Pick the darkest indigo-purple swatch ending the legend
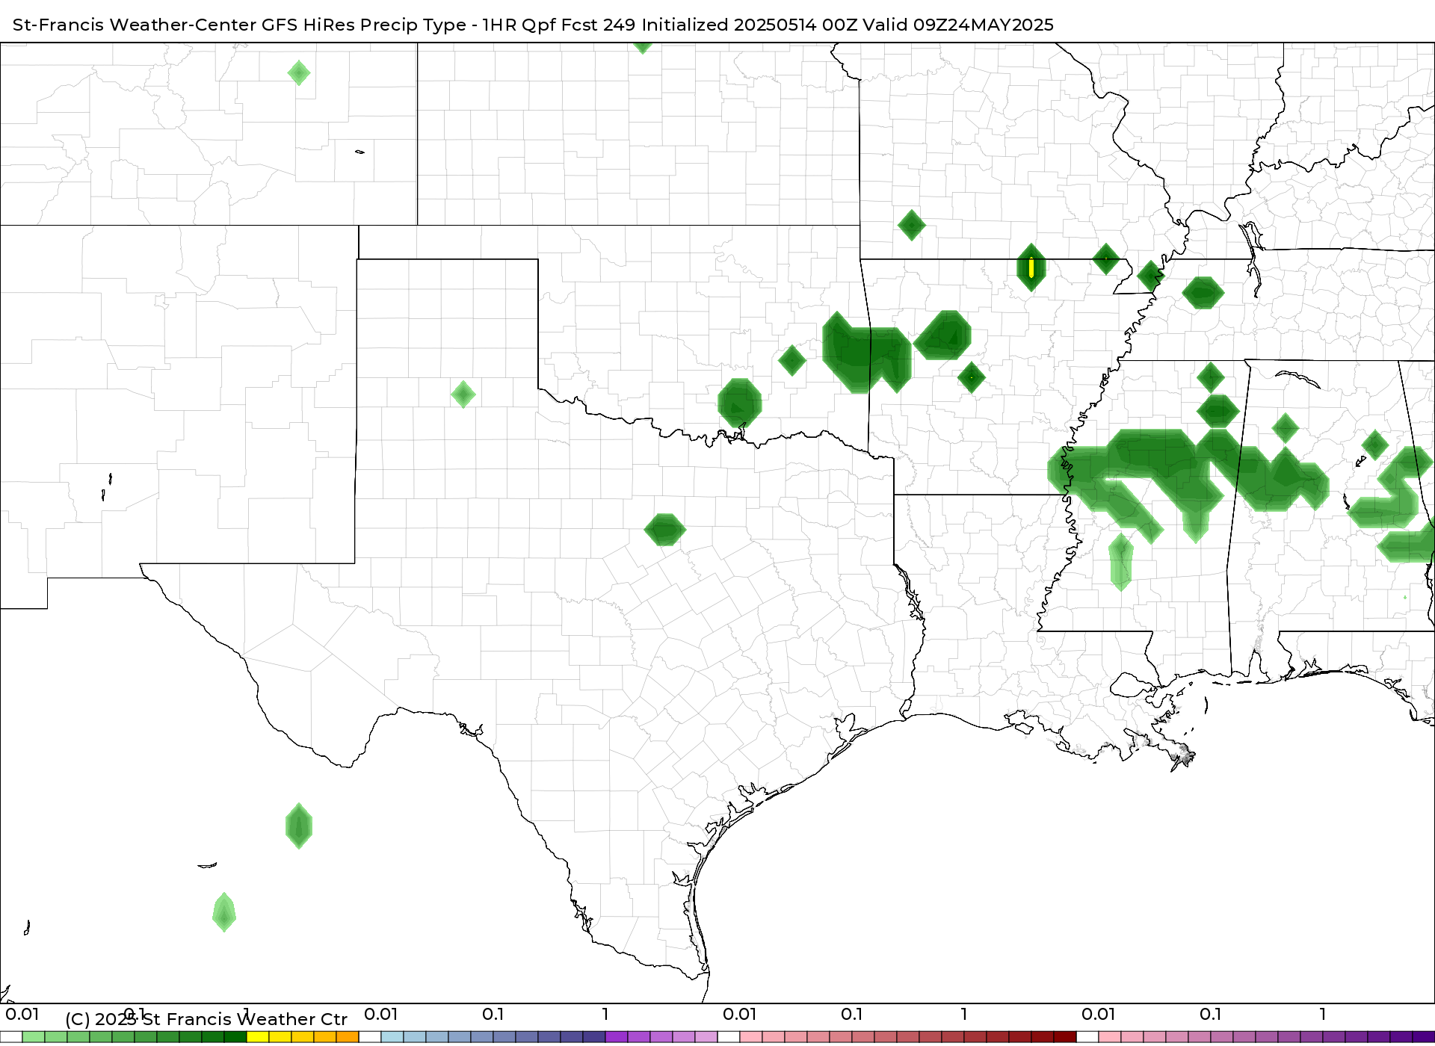Viewport: 1435px width, 1046px height. [1423, 1037]
